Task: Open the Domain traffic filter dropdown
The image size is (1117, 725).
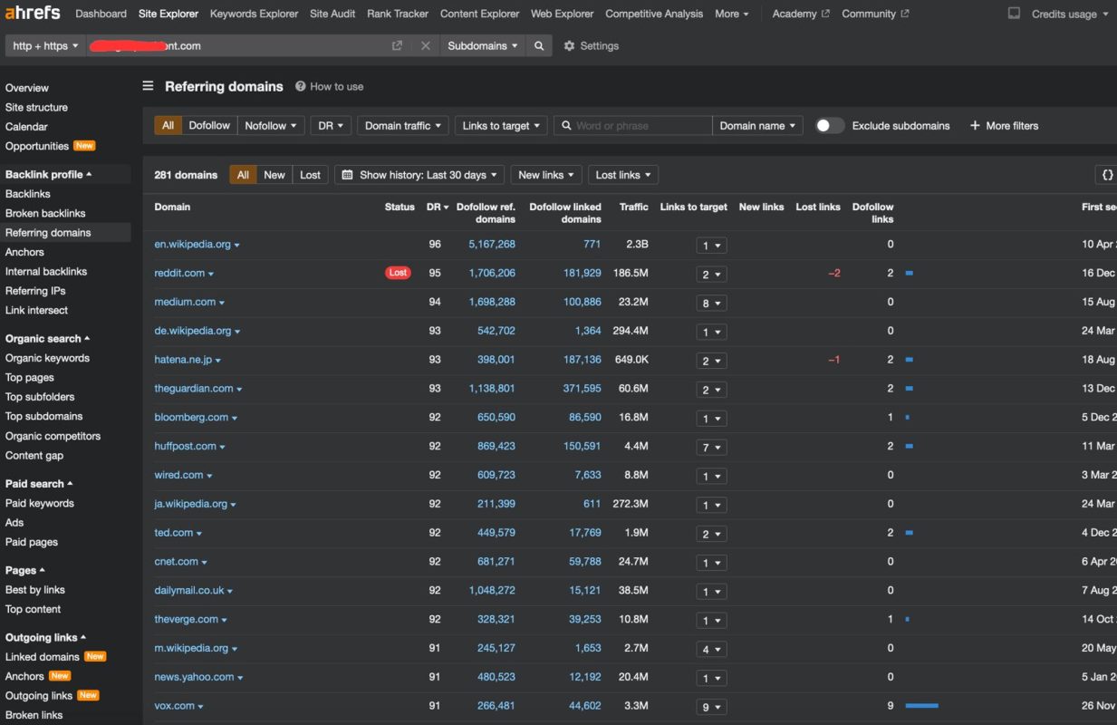Action: pyautogui.click(x=403, y=126)
